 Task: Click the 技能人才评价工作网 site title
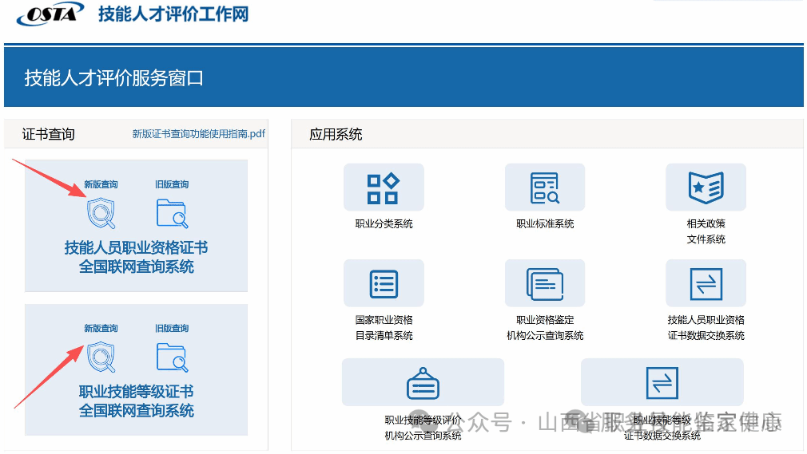pyautogui.click(x=173, y=14)
